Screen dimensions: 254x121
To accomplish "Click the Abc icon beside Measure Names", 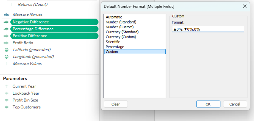I will click(7, 14).
